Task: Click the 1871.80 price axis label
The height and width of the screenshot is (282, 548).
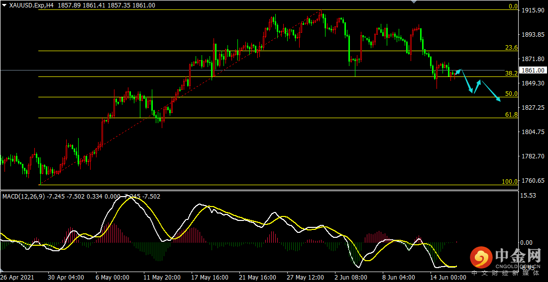Action: [x=534, y=59]
